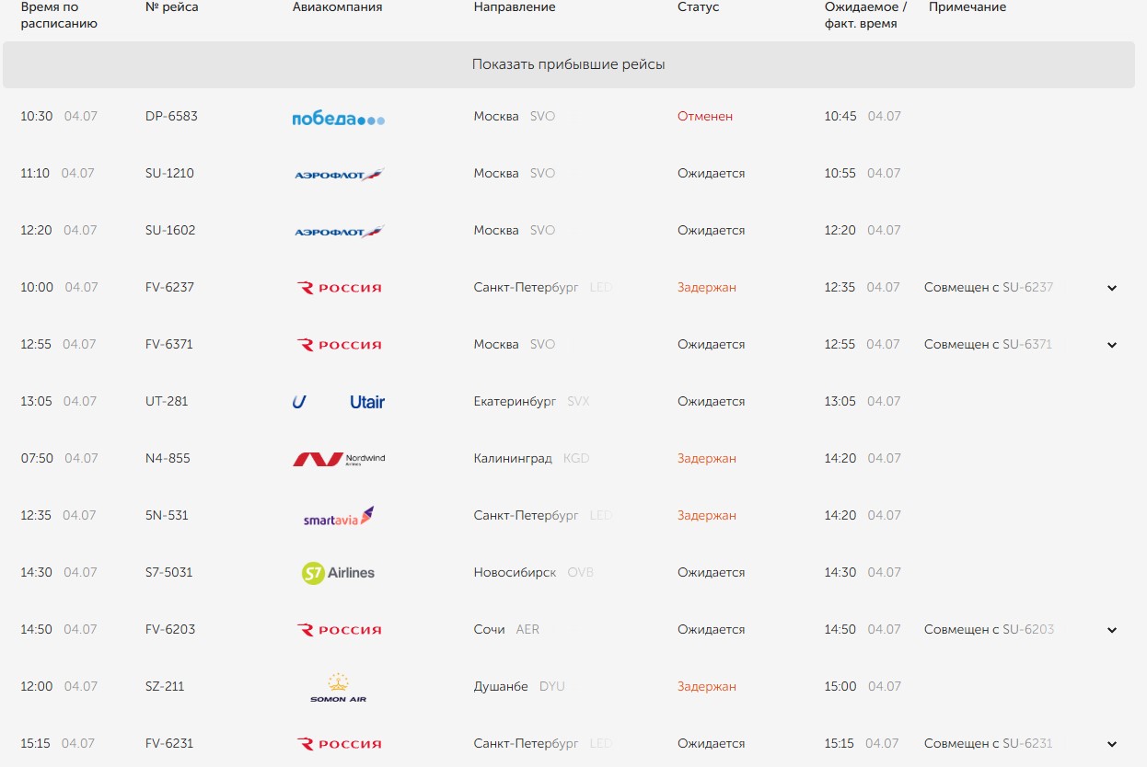This screenshot has width=1147, height=767.
Task: Click the Smartavia airline logo
Action: point(338,516)
